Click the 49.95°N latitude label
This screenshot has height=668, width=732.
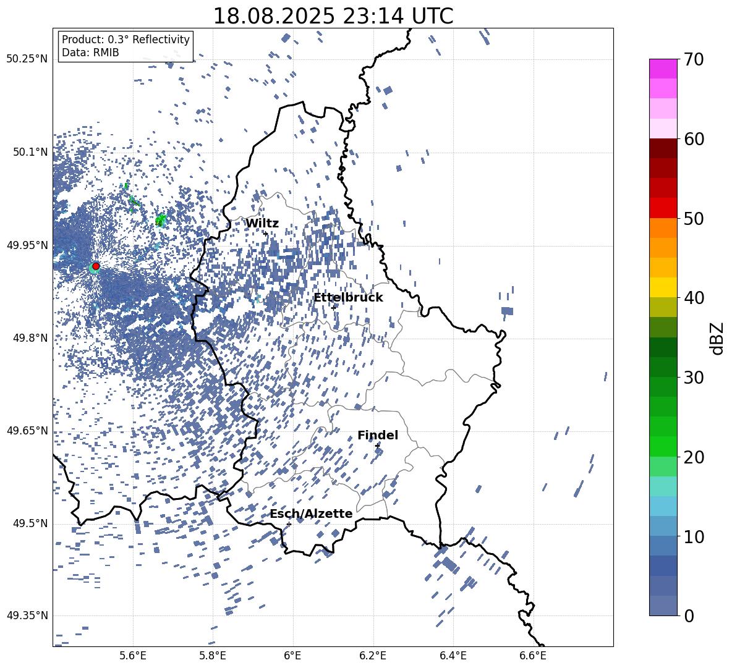click(x=27, y=245)
